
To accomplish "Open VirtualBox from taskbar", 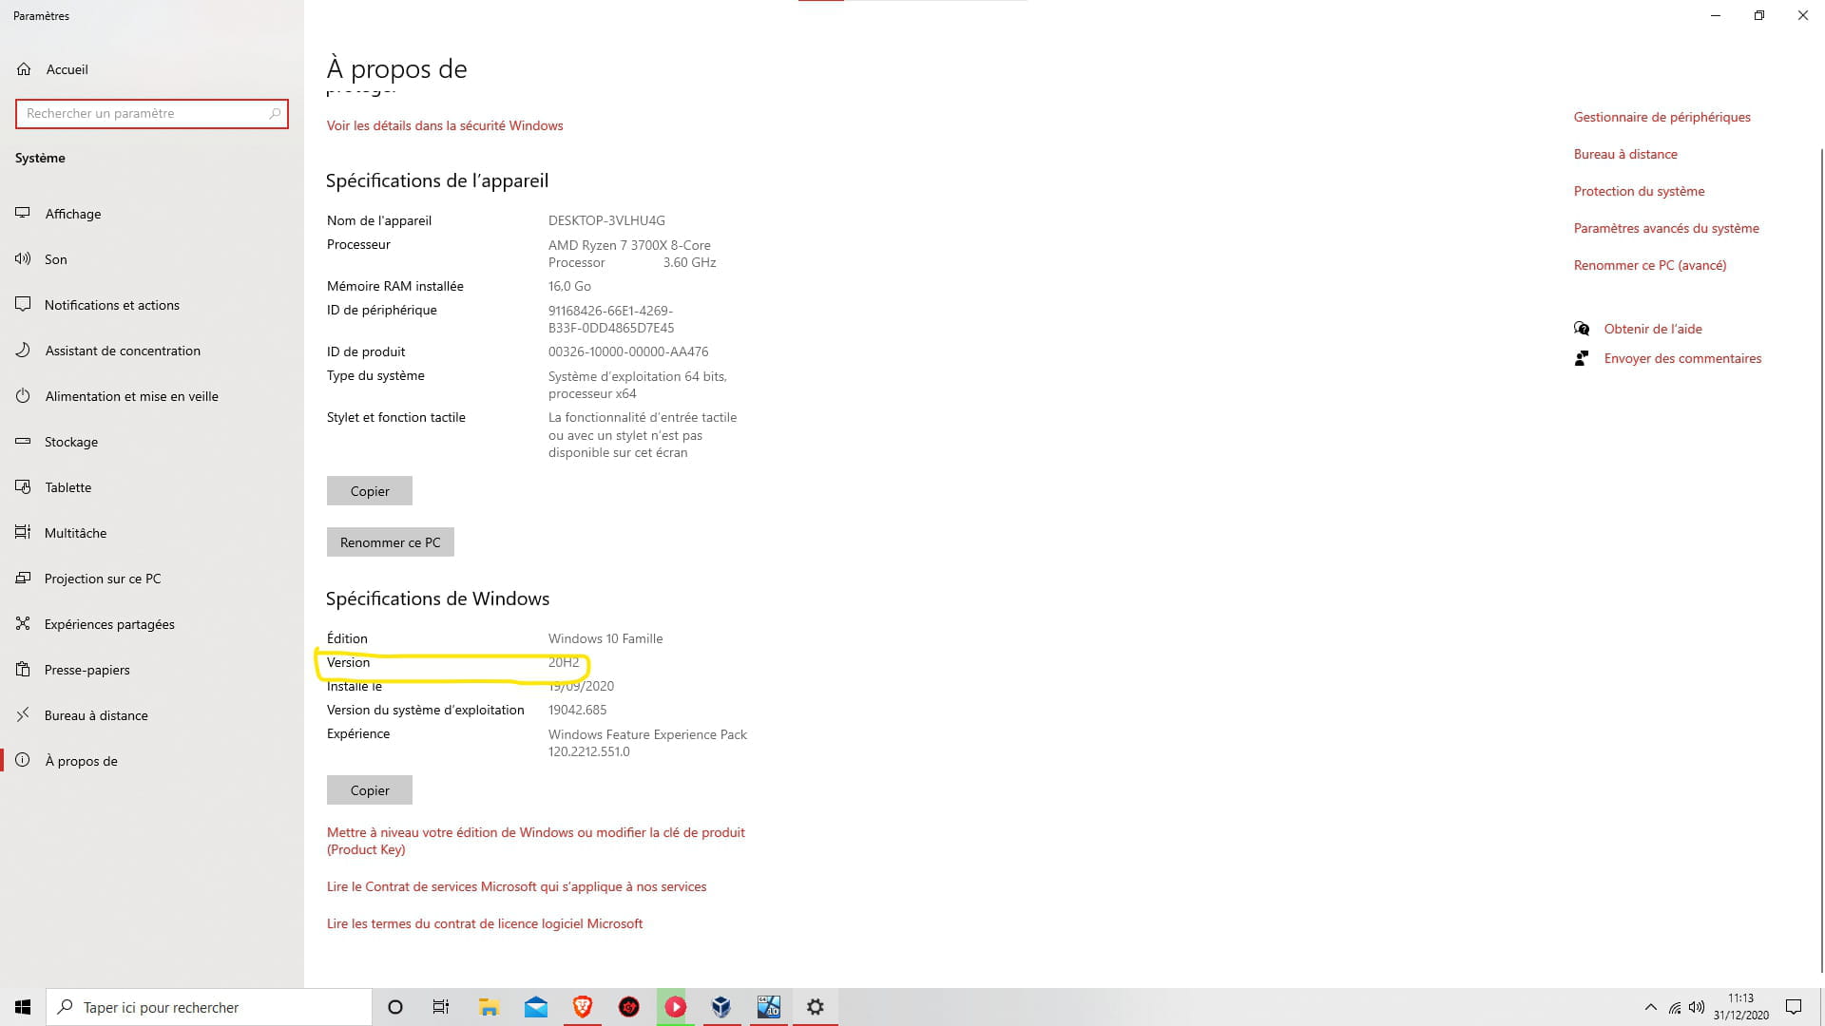I will [721, 1007].
